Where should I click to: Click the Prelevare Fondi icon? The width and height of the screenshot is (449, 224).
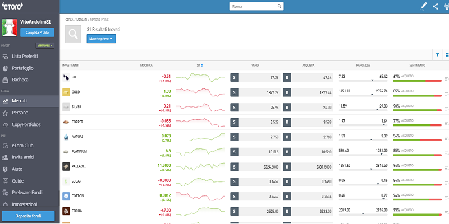click(5, 193)
